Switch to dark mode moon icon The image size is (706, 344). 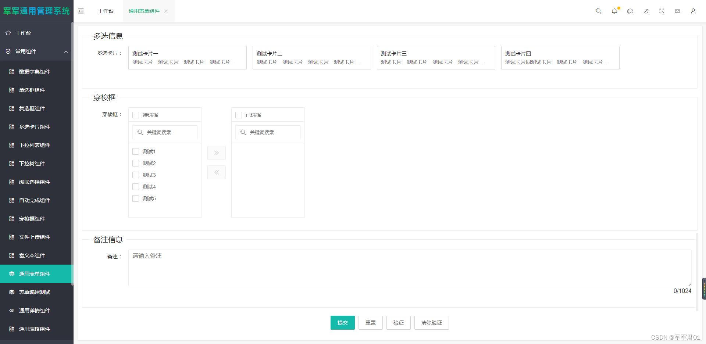(x=646, y=11)
